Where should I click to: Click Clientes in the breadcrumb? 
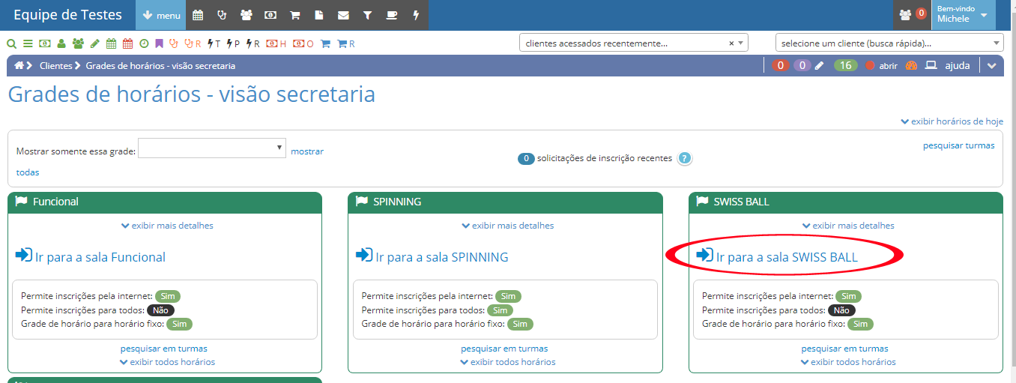click(x=55, y=66)
